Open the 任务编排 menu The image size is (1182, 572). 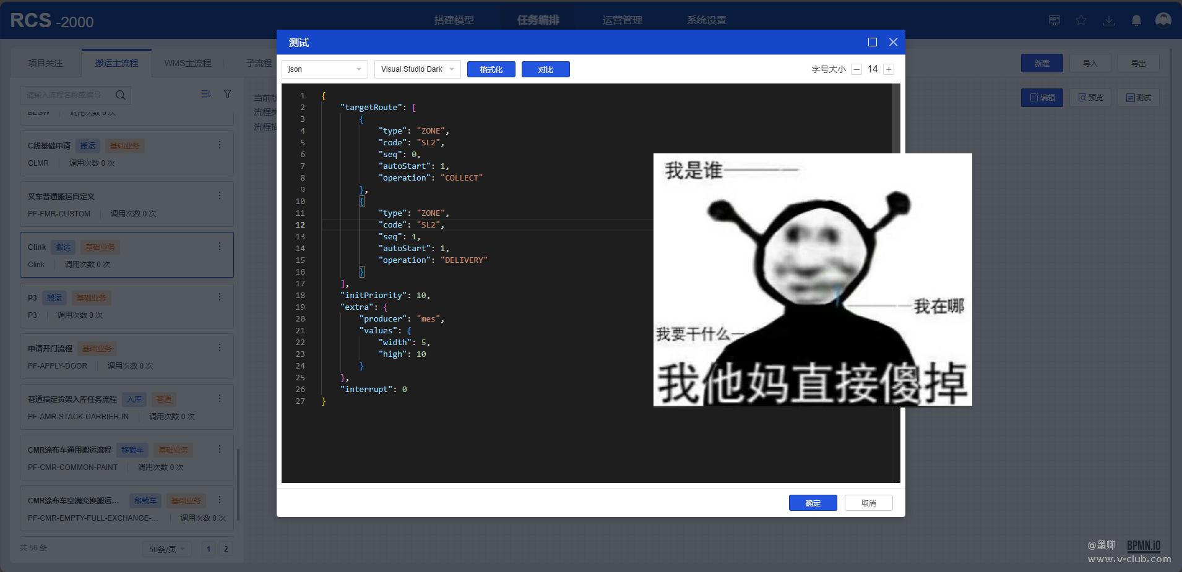point(538,20)
